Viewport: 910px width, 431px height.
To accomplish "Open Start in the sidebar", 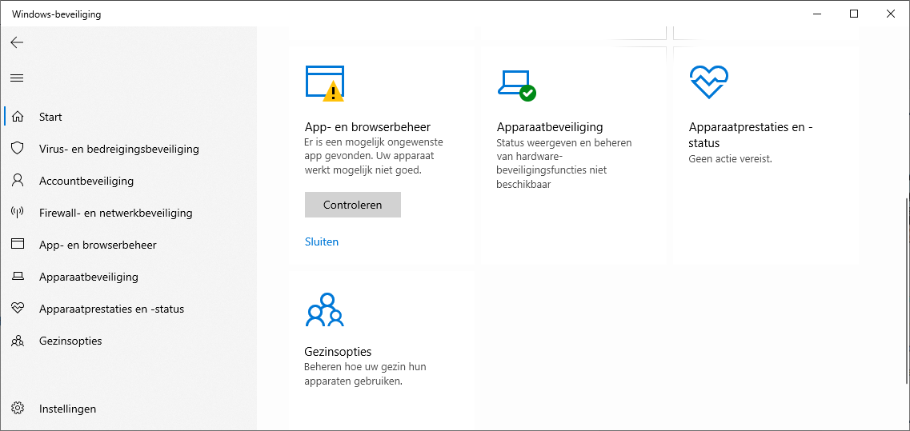I will 129,117.
